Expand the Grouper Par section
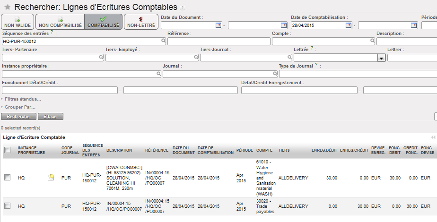Image resolution: width=437 pixels, height=222 pixels. point(20,107)
